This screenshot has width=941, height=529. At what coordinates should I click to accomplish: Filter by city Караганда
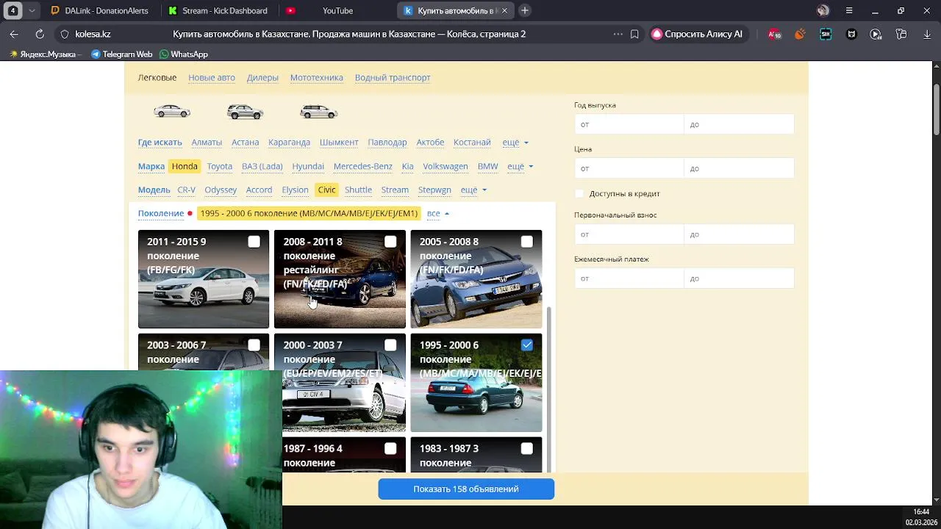pyautogui.click(x=289, y=142)
